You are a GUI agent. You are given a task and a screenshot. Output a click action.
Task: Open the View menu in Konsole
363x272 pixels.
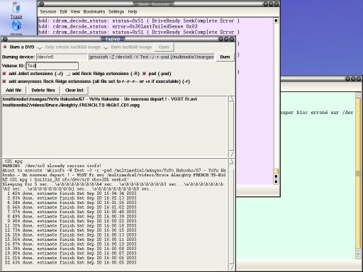pyautogui.click(x=75, y=11)
